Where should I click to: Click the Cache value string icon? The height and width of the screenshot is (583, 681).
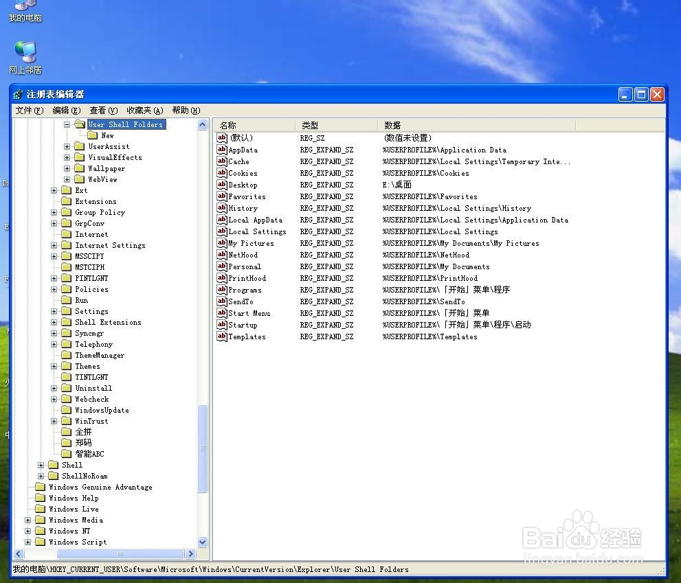click(x=222, y=161)
